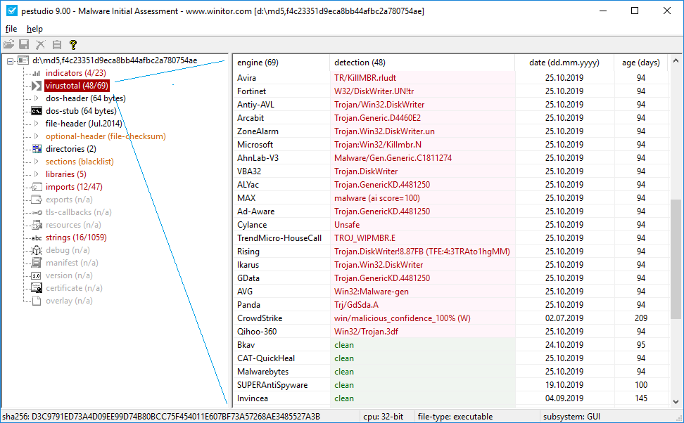
Task: Click Trojan:Win32/Killmbr.N detection cell
Action: 422,145
